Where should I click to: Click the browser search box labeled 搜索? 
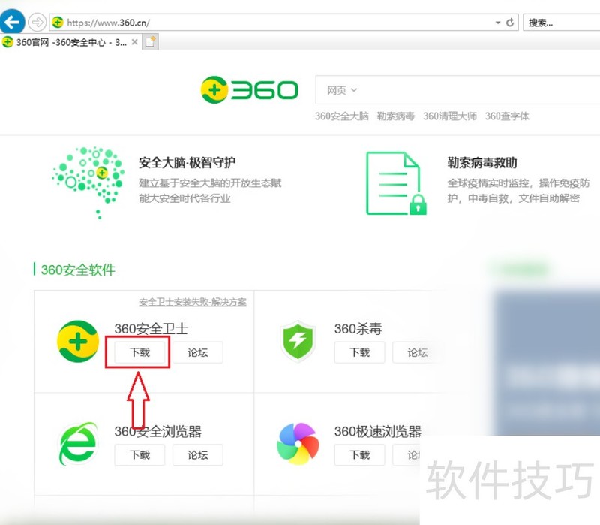click(561, 23)
